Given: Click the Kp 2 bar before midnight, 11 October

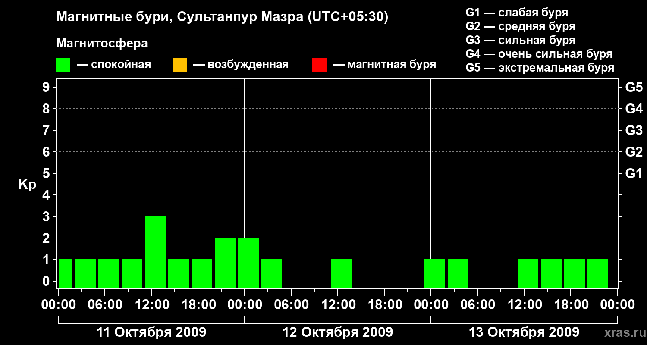Looking at the screenshot, I should [x=225, y=263].
